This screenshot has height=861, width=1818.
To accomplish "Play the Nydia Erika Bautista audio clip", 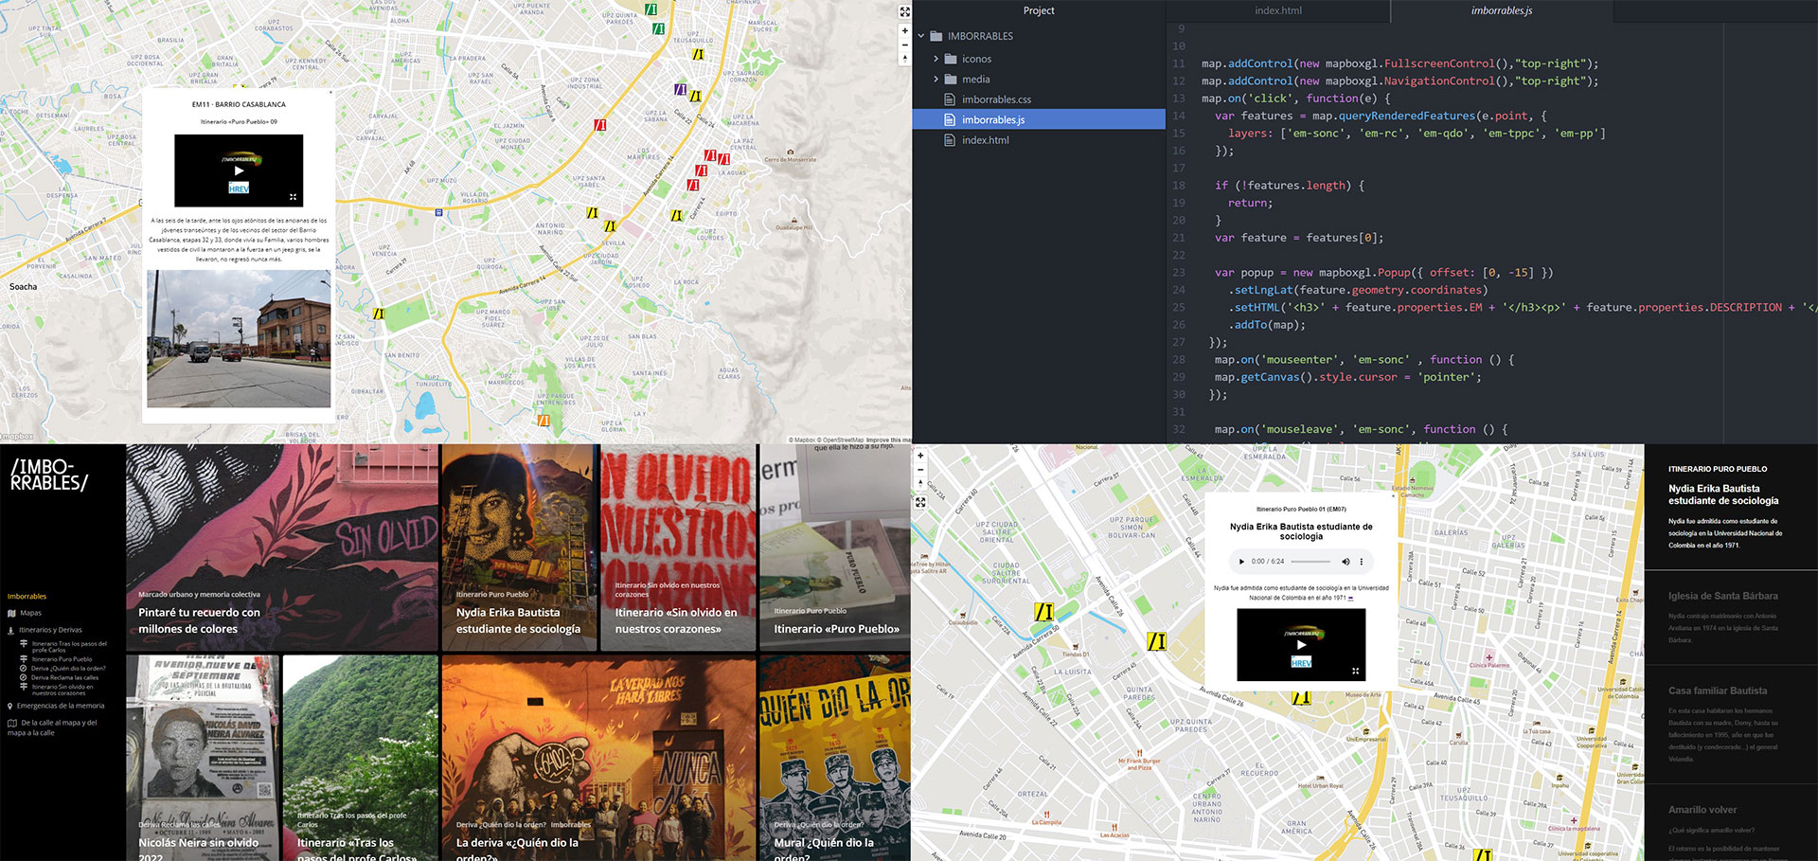I will [x=1241, y=562].
